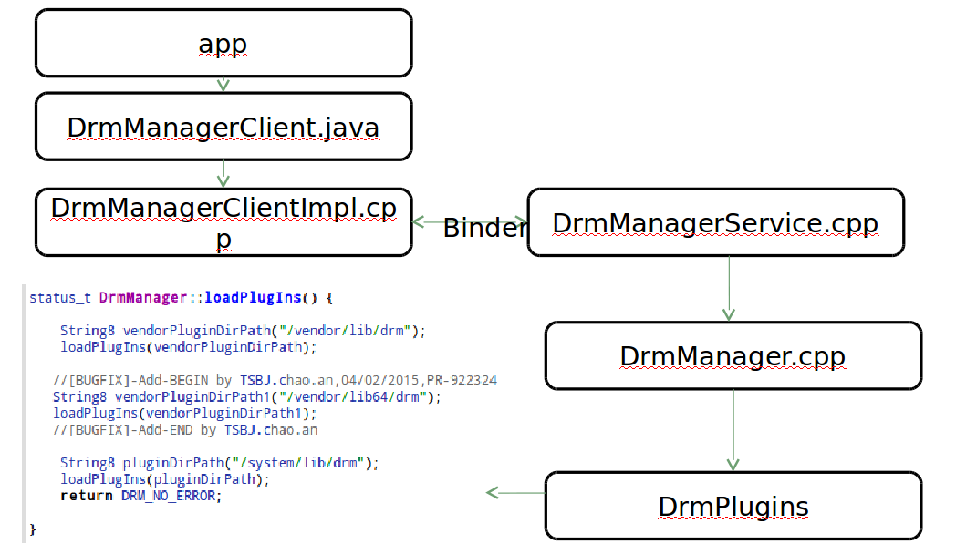This screenshot has height=544, width=956.
Task: Select the DrmManagerClient.java box
Action: point(223,127)
